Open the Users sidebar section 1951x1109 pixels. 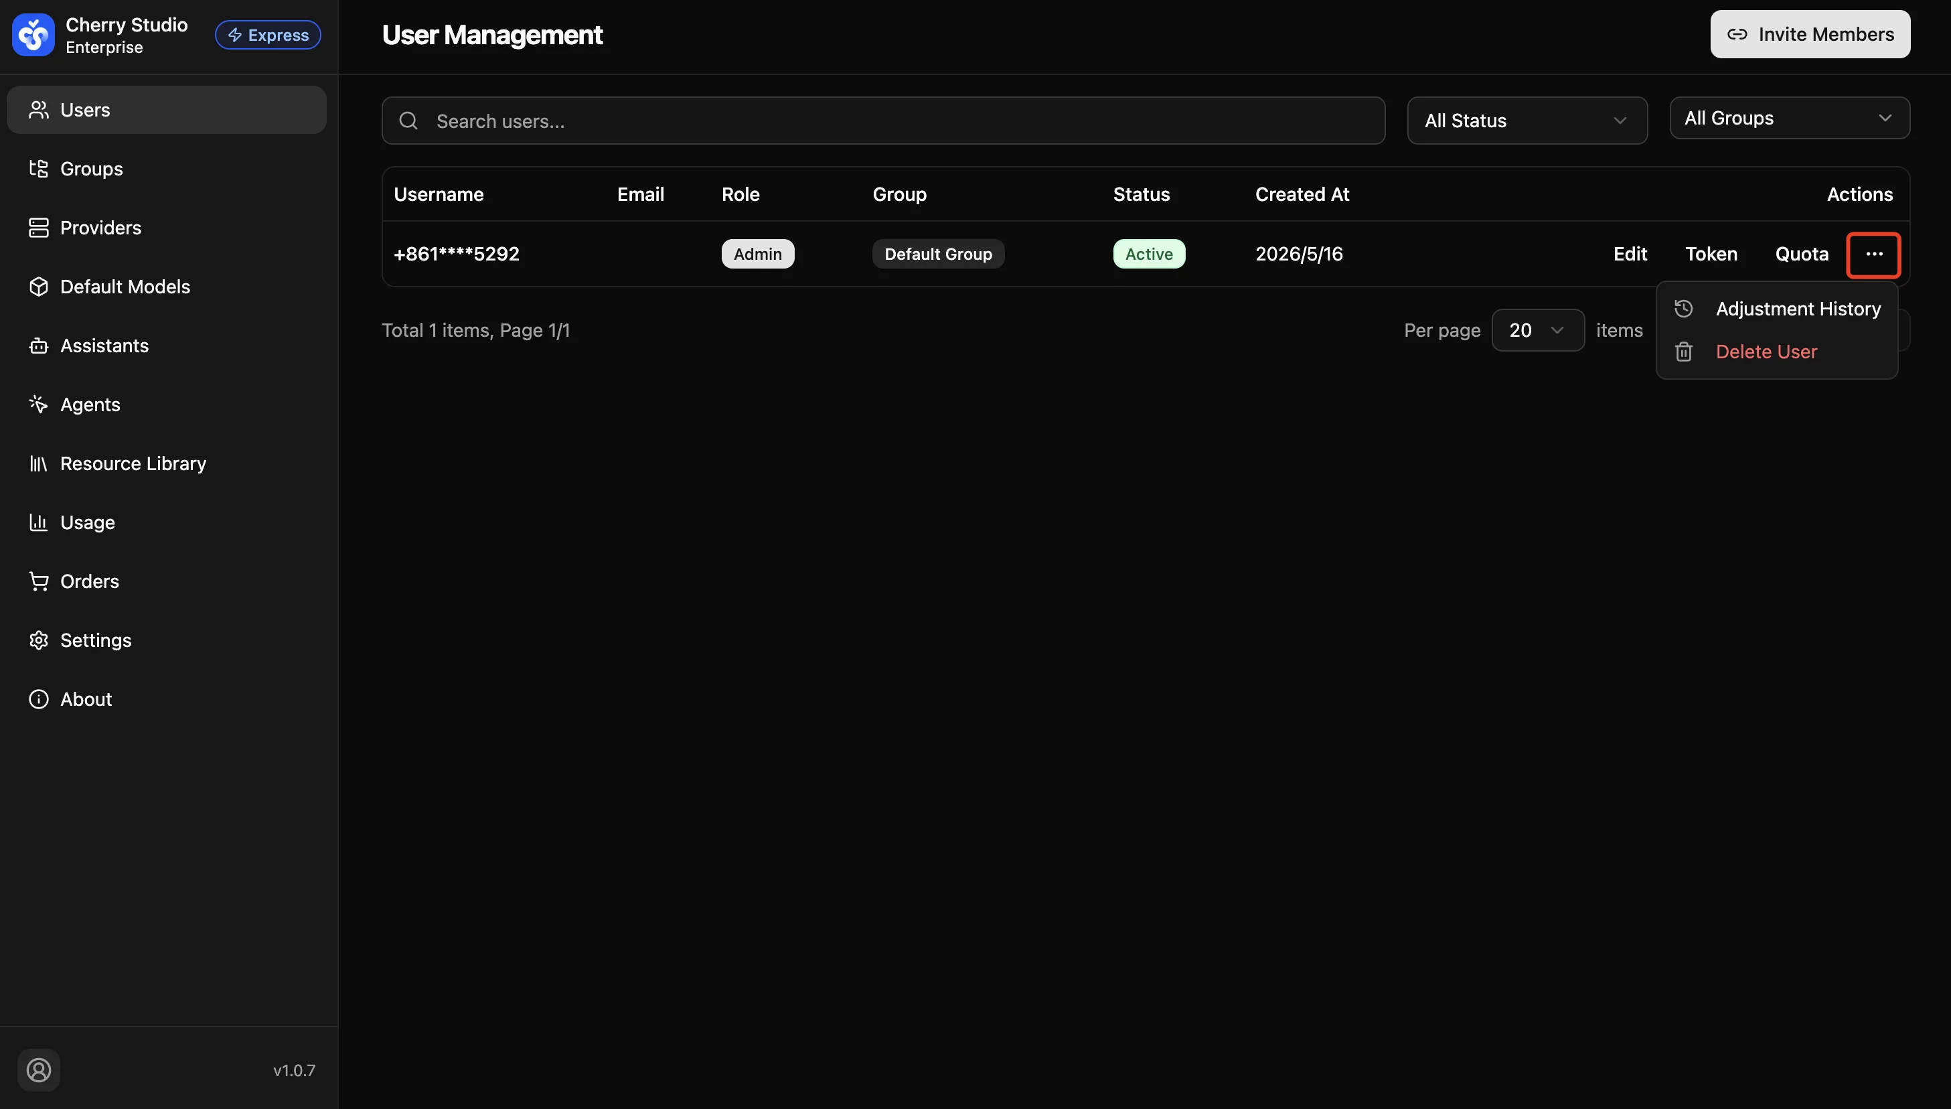point(166,110)
